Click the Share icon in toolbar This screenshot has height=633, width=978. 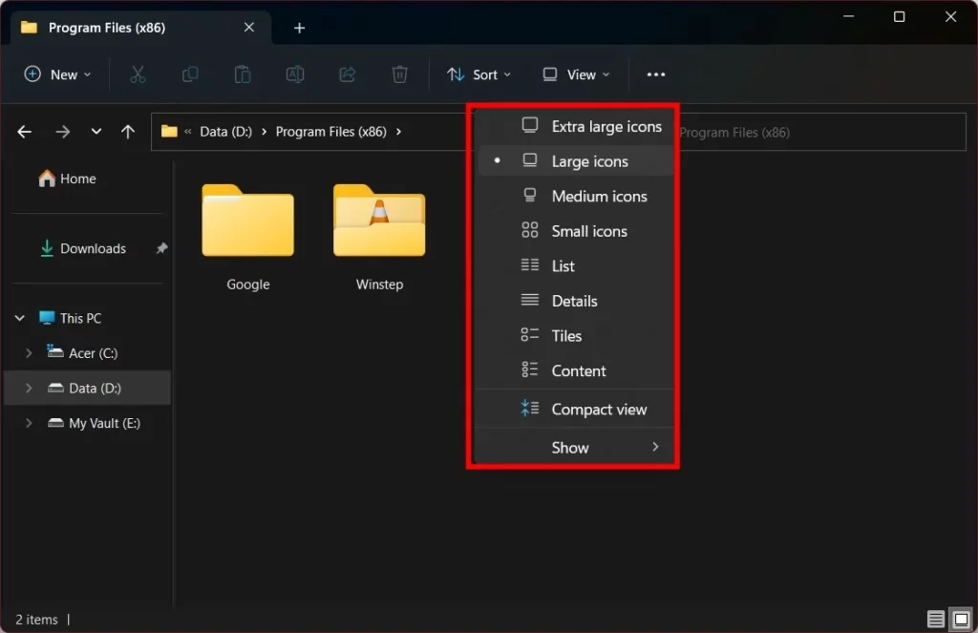tap(348, 74)
